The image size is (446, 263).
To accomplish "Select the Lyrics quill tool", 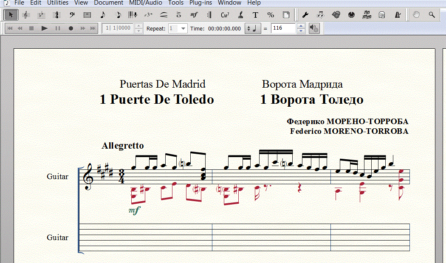I will [240, 15].
